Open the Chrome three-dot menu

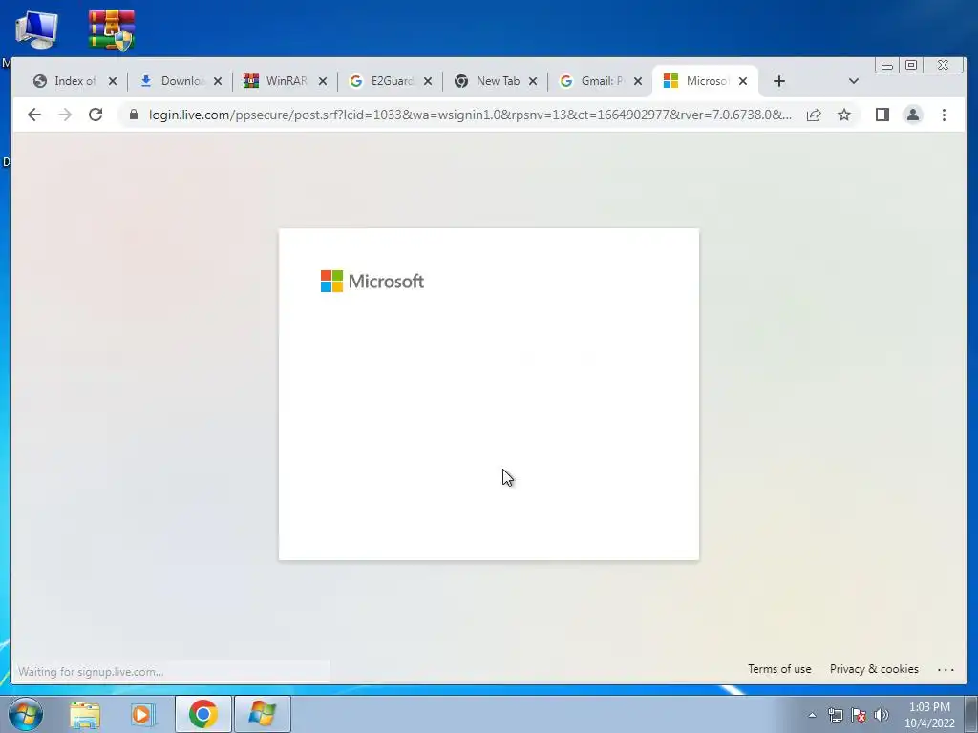pyautogui.click(x=944, y=115)
